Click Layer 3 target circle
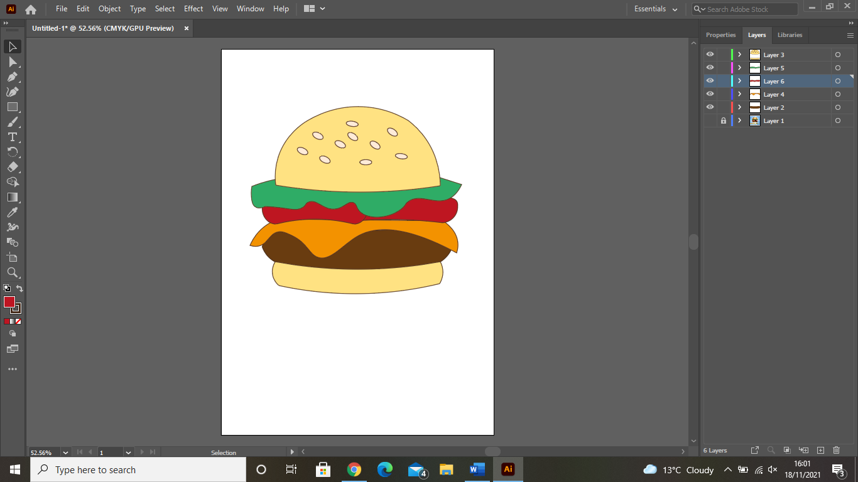 point(838,55)
